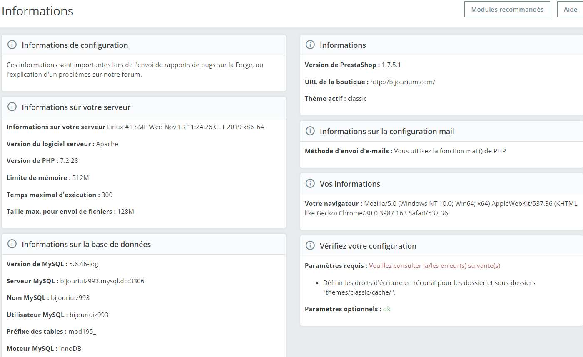The image size is (583, 357).
Task: Click the table prefix value mod195_
Action: tap(82, 332)
